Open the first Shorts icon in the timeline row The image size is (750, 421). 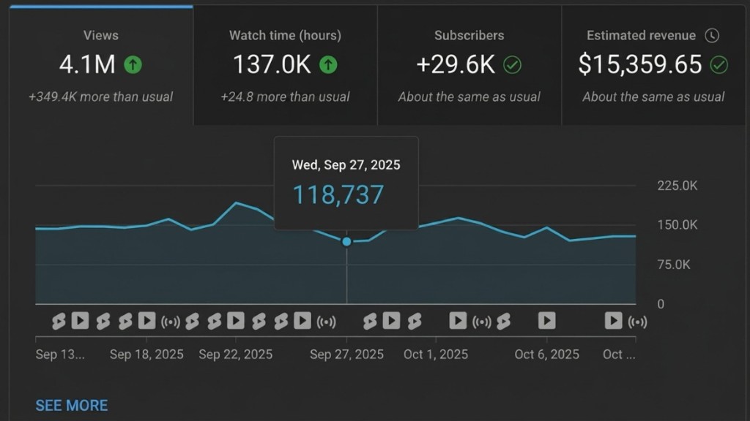tap(59, 322)
